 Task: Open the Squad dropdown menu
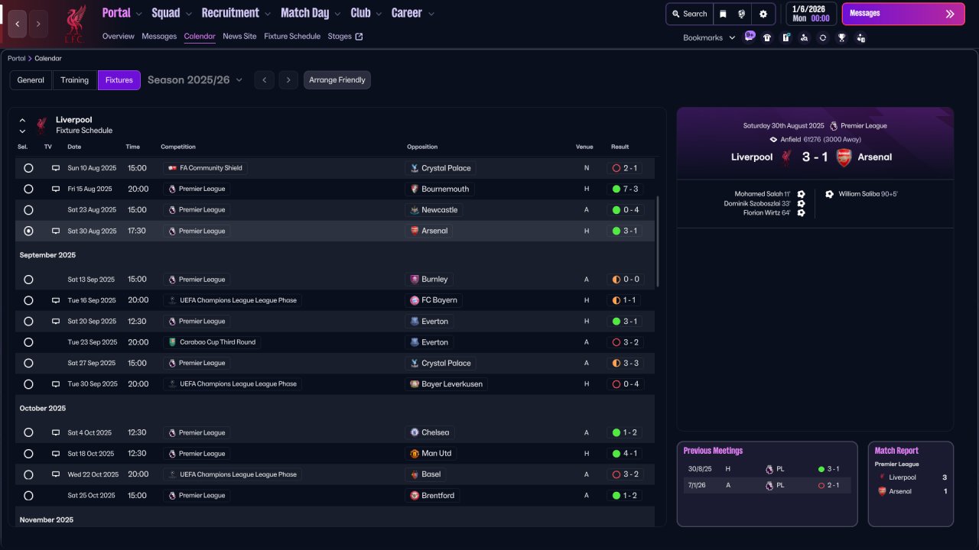pyautogui.click(x=172, y=13)
